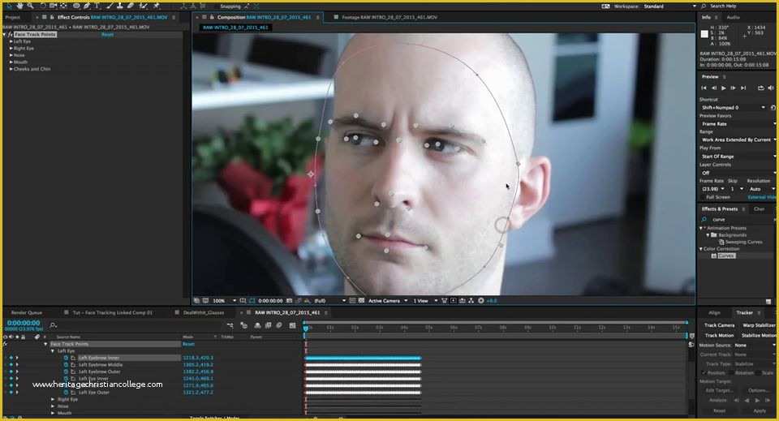
Task: Select the Pan Behind anchor point tool
Action: (63, 6)
